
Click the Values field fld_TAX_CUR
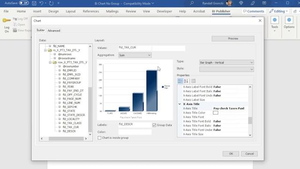[x=135, y=48]
